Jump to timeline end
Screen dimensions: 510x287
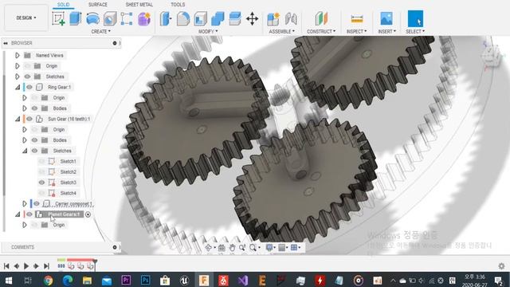pos(46,266)
